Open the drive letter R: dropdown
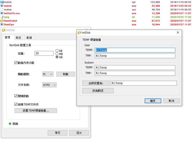The height and width of the screenshot is (141, 192). pyautogui.click(x=48, y=74)
